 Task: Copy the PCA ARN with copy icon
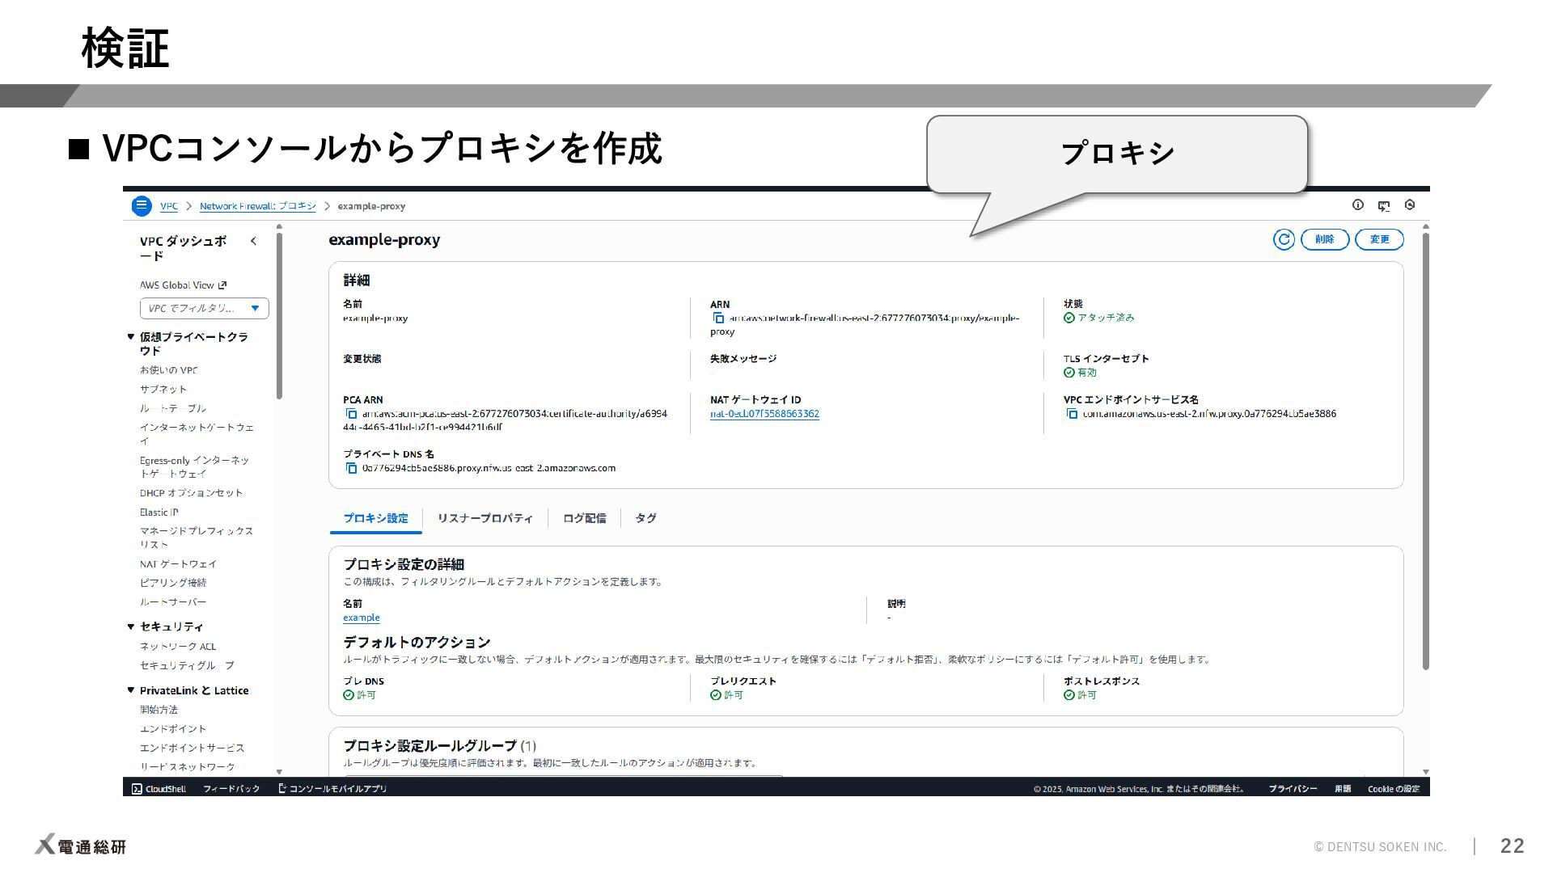click(351, 414)
